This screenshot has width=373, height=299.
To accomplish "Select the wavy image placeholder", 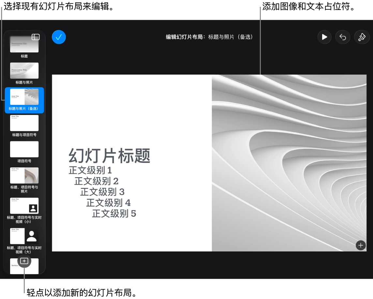I will tap(289, 163).
